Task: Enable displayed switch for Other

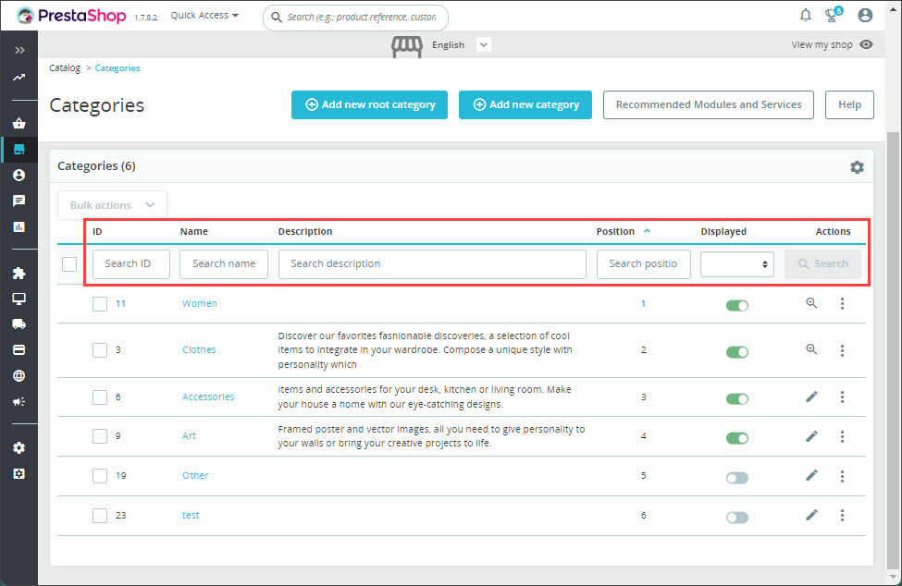Action: 737,478
